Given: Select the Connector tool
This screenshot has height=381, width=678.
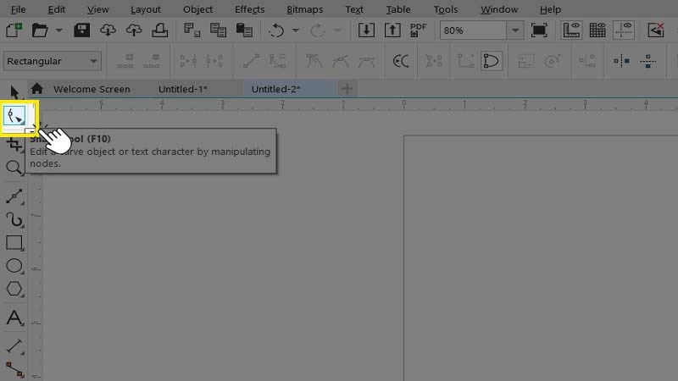Looking at the screenshot, I should tap(14, 369).
